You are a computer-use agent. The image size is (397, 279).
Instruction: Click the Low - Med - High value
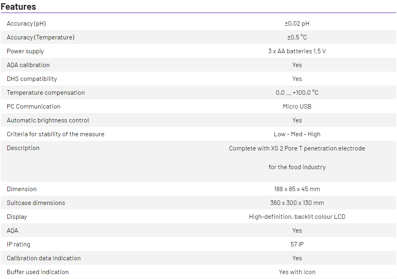[297, 134]
